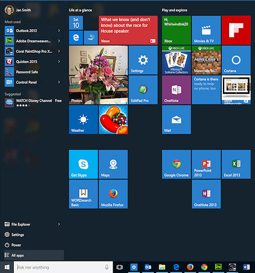Launch EditPad Pro tile
Viewport: 255px width, 273px height.
[x=143, y=90]
